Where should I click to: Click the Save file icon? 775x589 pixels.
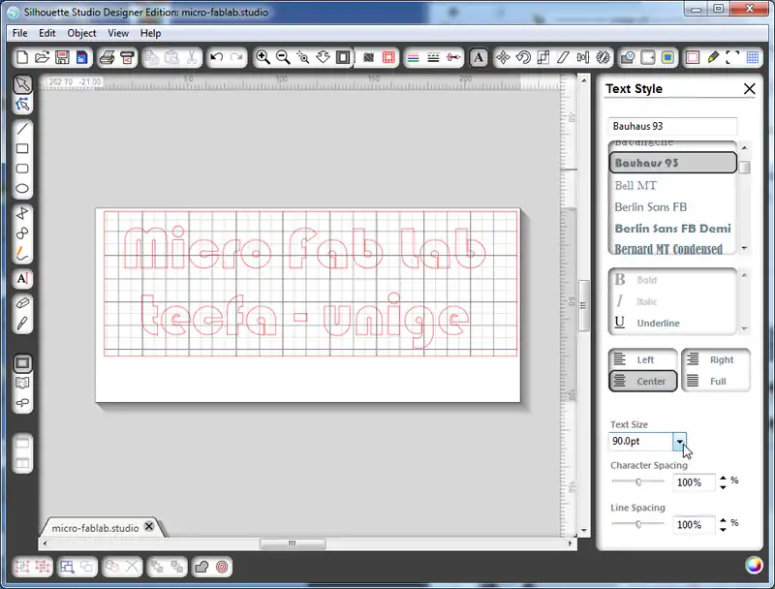point(63,57)
